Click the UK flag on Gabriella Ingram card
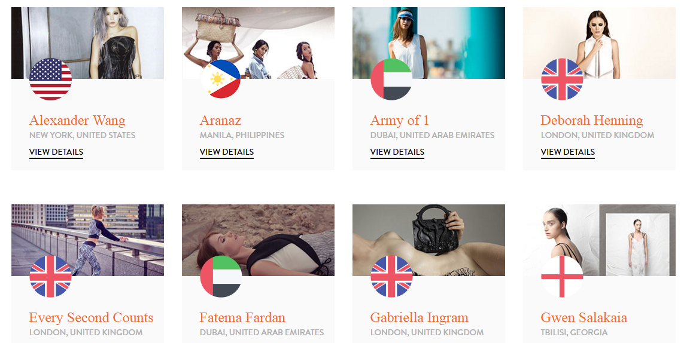Viewport: 696px width, 343px height. coord(391,277)
